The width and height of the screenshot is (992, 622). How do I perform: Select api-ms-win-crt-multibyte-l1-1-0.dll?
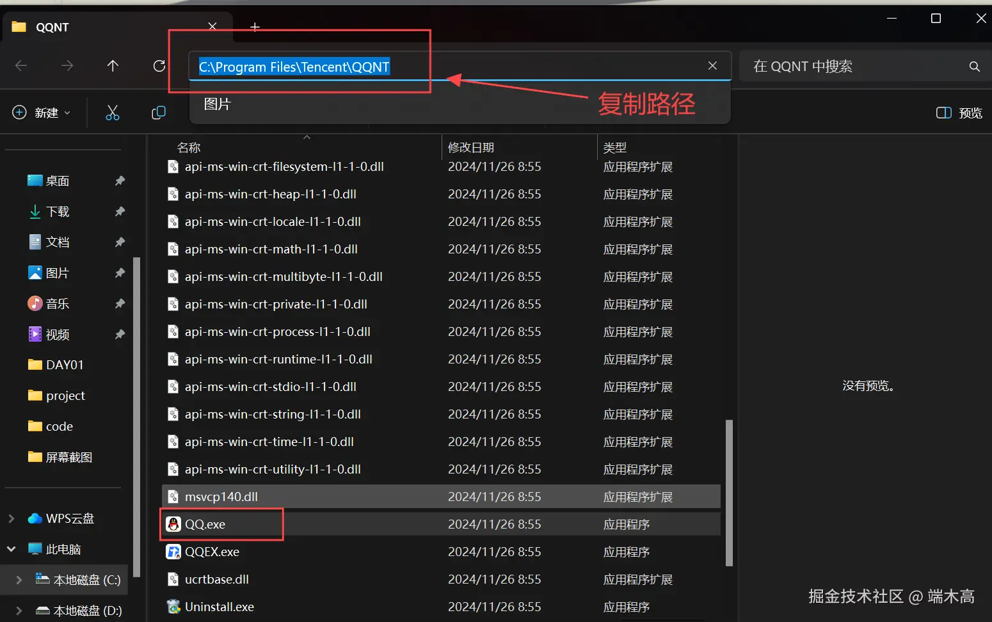tap(441, 277)
